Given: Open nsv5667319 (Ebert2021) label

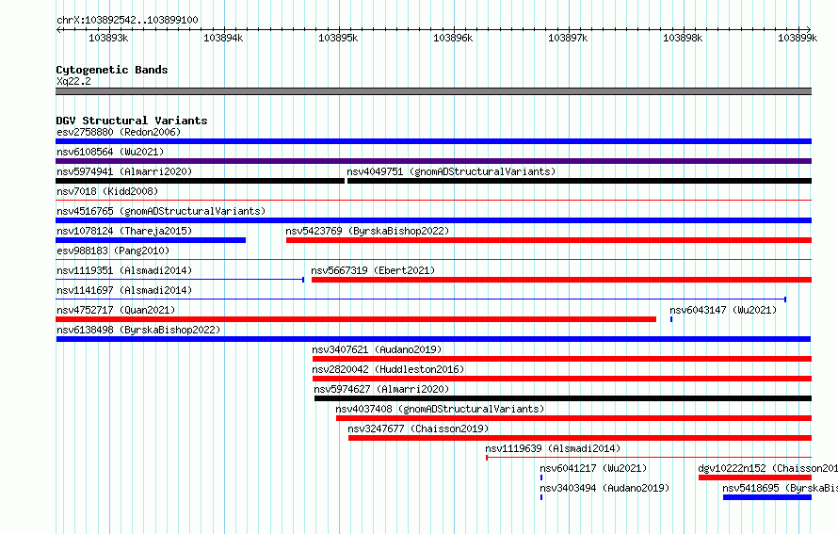Looking at the screenshot, I should tap(373, 270).
